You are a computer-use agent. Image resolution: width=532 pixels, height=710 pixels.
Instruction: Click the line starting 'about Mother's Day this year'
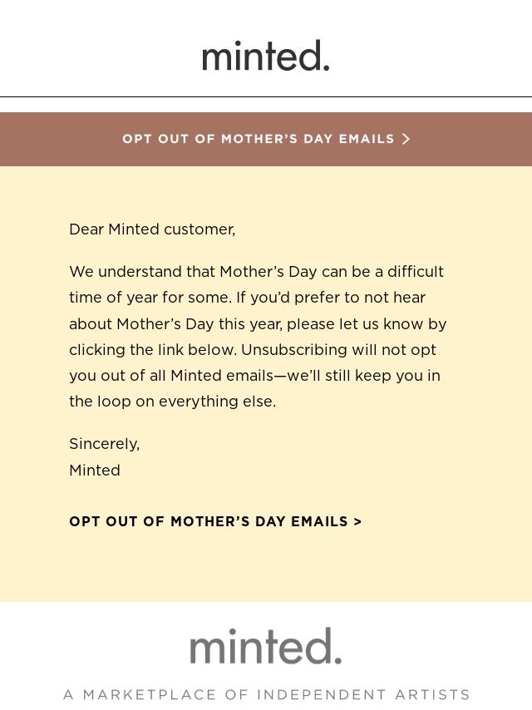[258, 324]
